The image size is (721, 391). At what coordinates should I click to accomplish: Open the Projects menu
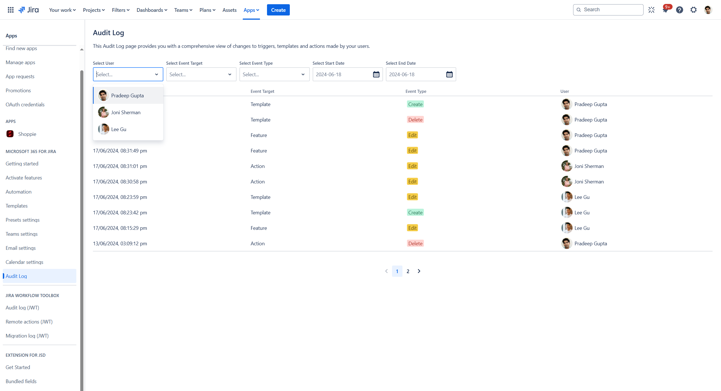click(x=94, y=10)
